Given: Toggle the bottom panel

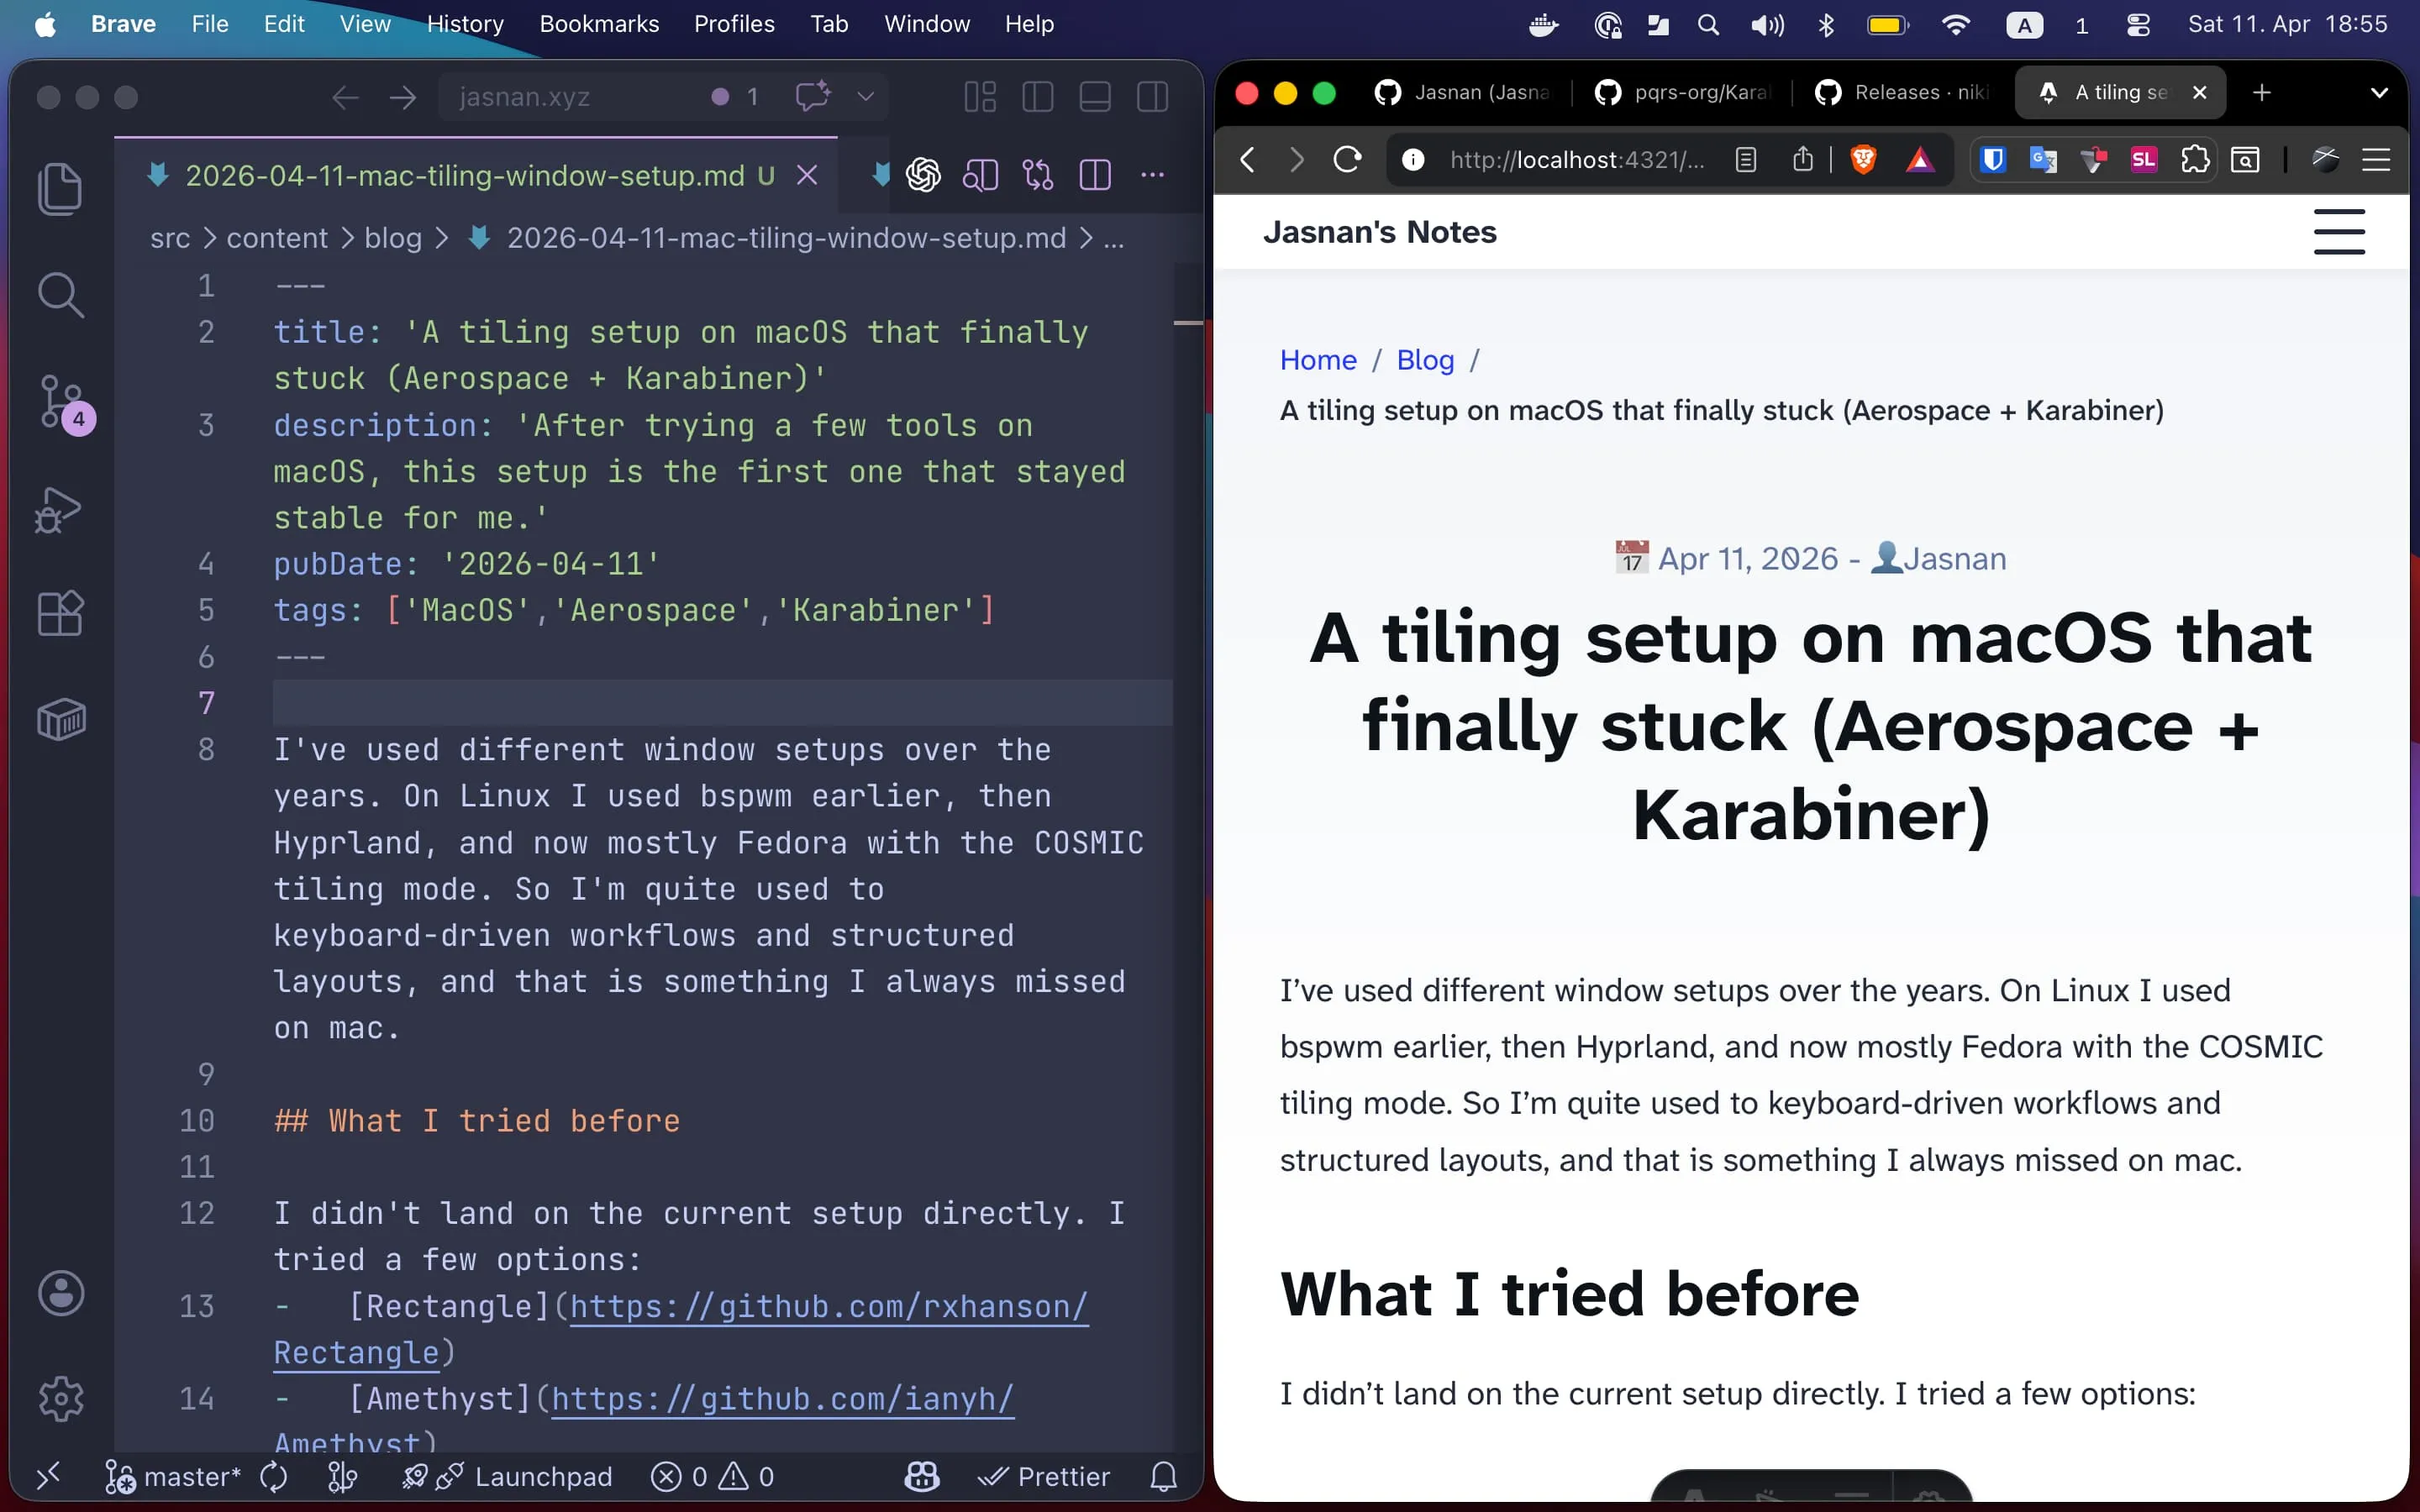Looking at the screenshot, I should (x=1095, y=97).
